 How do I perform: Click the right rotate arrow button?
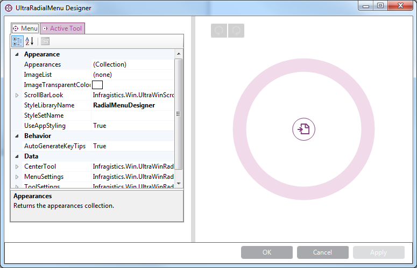click(x=236, y=31)
